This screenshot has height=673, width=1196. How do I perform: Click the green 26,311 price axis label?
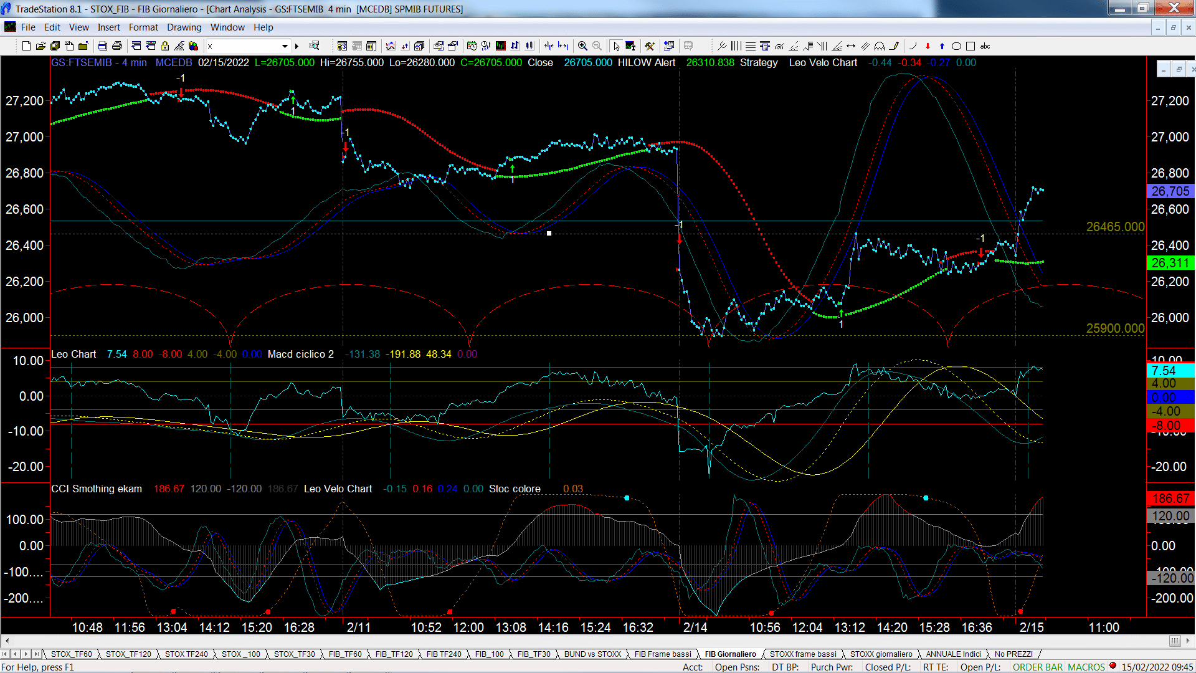click(x=1170, y=263)
